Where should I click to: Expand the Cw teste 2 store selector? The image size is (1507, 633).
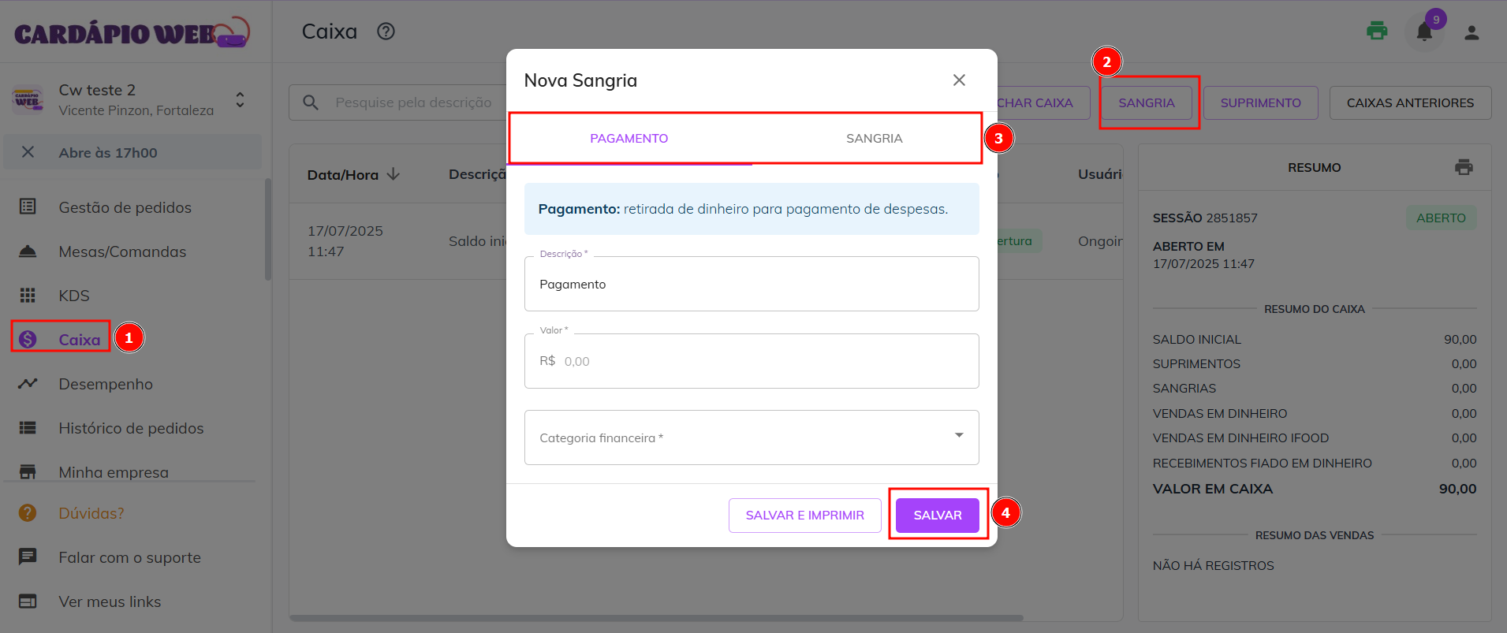coord(240,99)
